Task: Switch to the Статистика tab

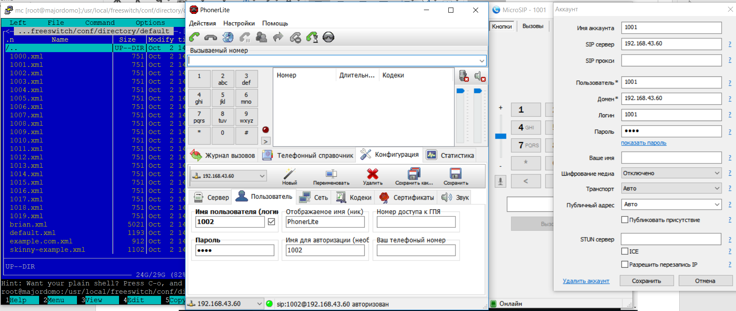Action: click(450, 155)
